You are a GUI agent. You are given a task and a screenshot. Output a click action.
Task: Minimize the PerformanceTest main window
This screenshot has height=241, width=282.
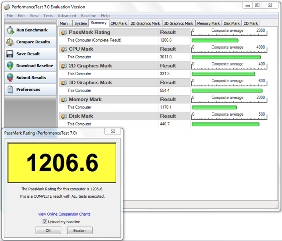[247, 5]
